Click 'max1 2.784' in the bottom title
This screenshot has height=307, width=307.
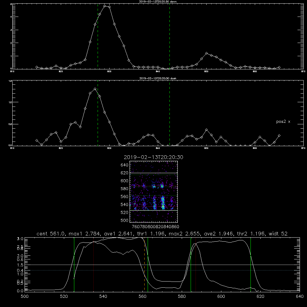tap(85, 234)
